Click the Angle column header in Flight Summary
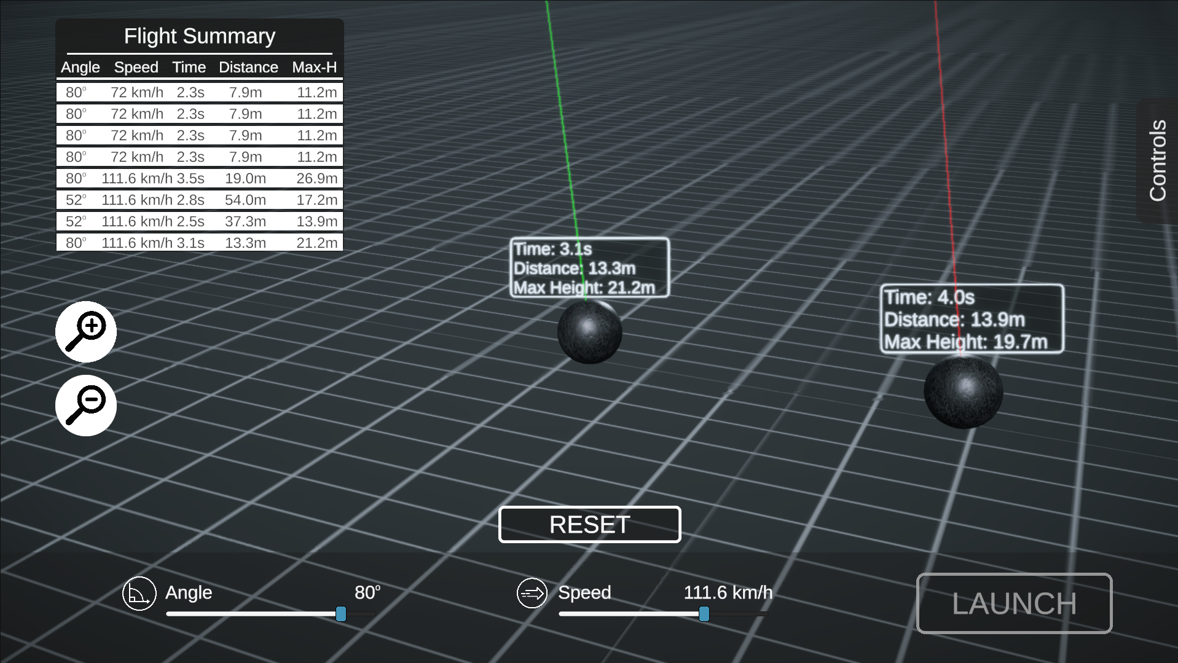 tap(80, 67)
